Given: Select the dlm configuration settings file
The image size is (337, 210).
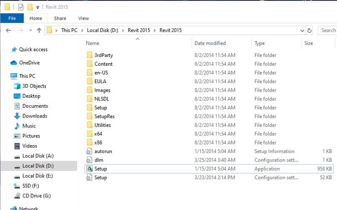Looking at the screenshot, I should tap(99, 160).
